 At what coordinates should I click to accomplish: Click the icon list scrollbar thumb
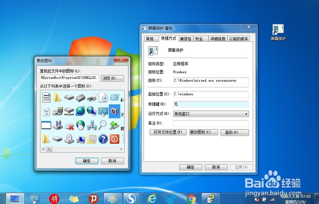(49, 149)
